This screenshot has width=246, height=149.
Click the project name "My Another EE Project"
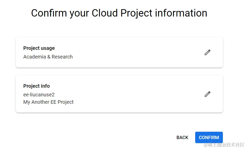pyautogui.click(x=49, y=102)
